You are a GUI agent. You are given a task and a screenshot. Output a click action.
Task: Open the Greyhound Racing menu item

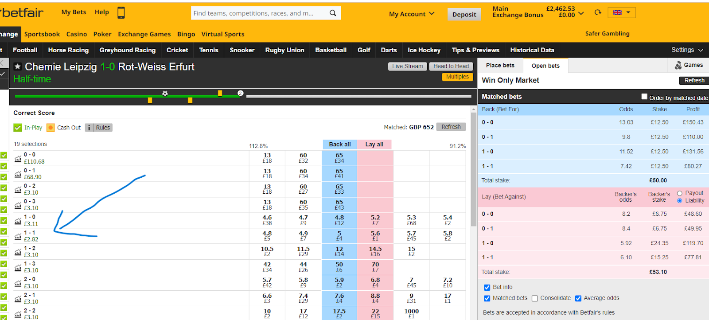point(128,50)
